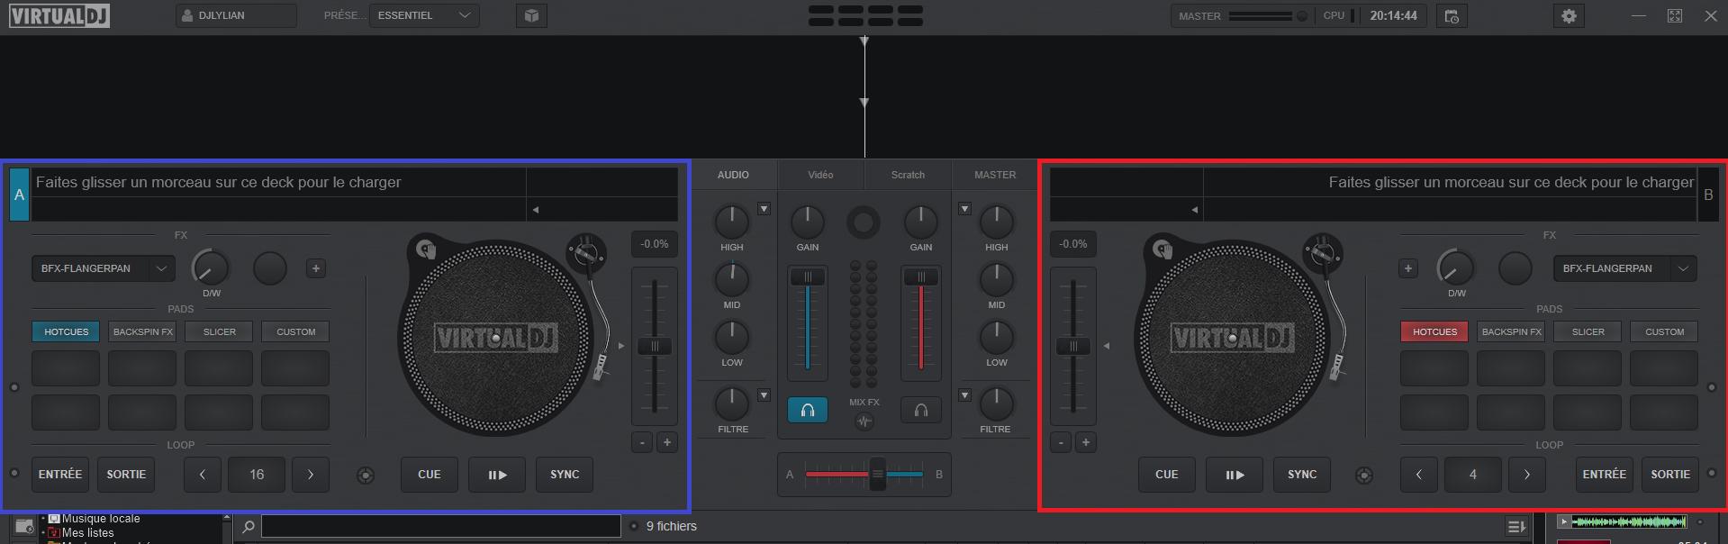Viewport: 1728px width, 544px height.
Task: Toggle deck B loop value 4
Action: click(x=1473, y=475)
